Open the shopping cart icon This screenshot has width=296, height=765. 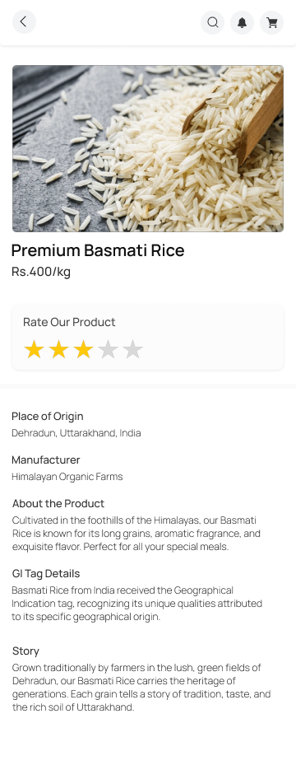(x=271, y=22)
